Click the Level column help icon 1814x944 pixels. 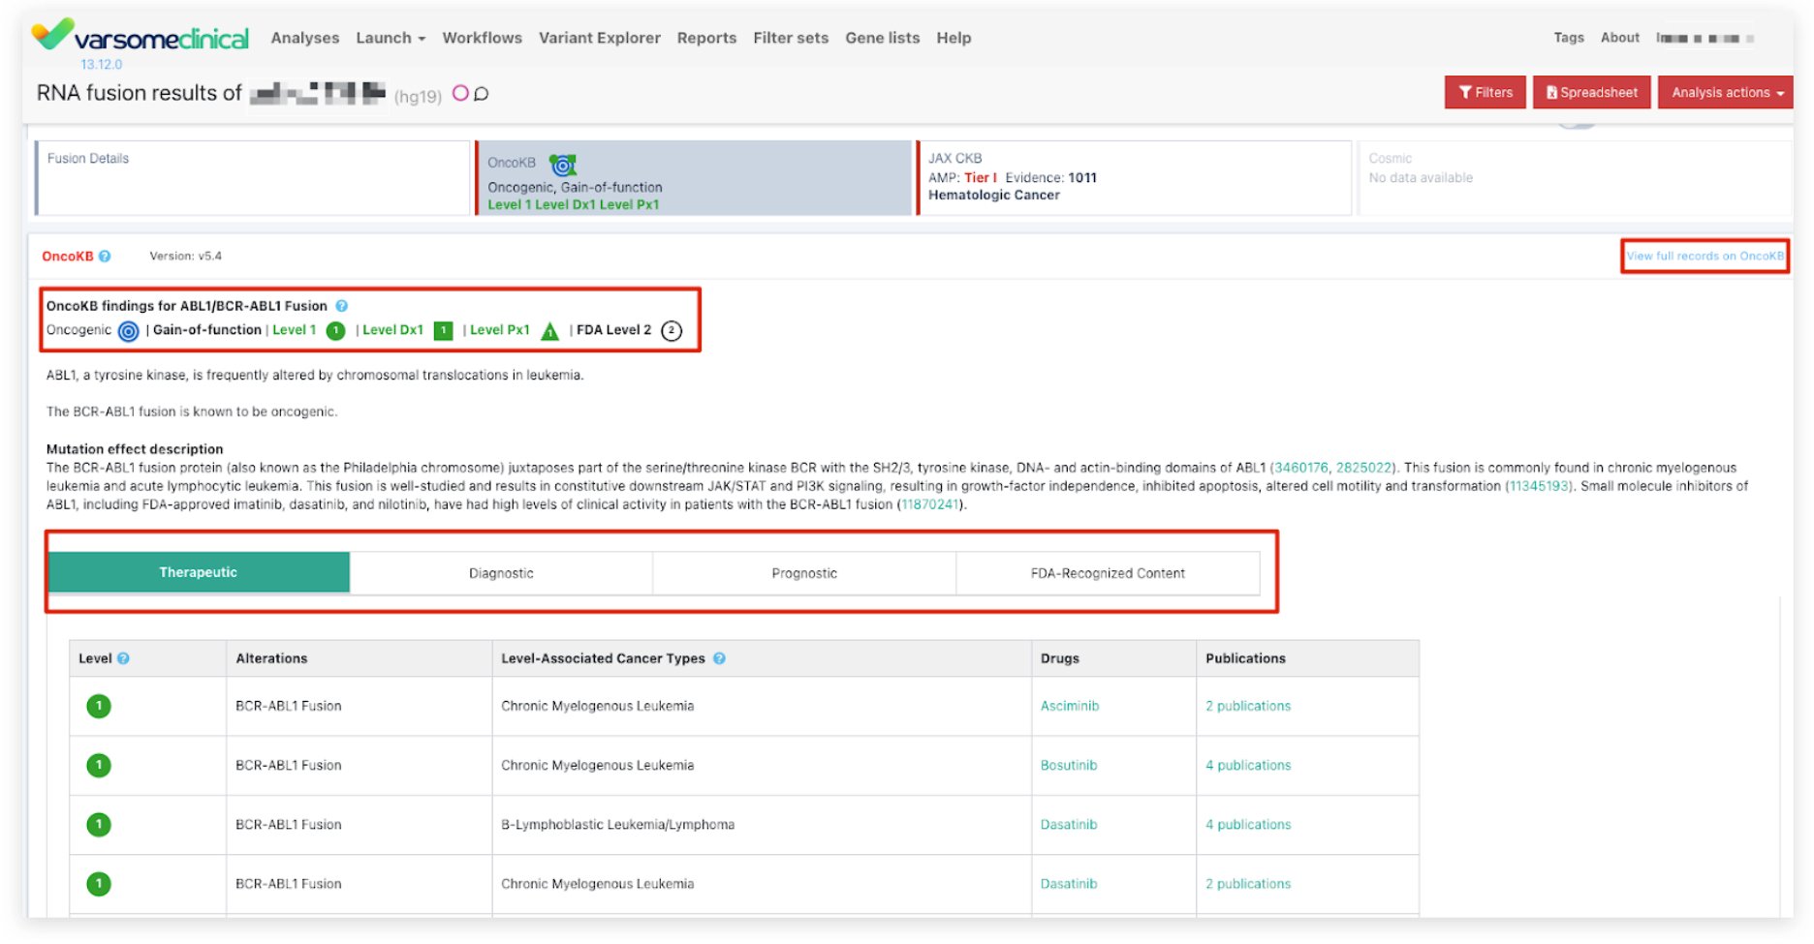[x=123, y=658]
